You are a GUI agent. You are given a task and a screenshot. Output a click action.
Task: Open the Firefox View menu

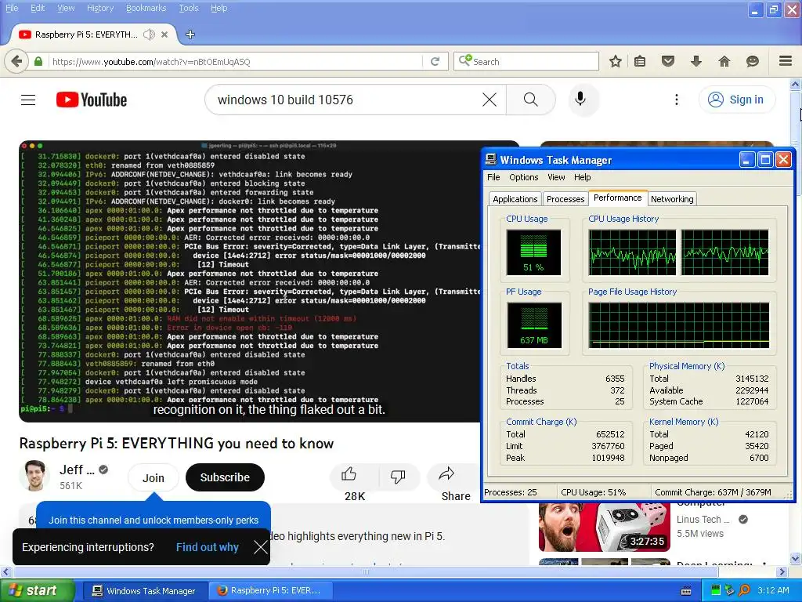click(66, 8)
